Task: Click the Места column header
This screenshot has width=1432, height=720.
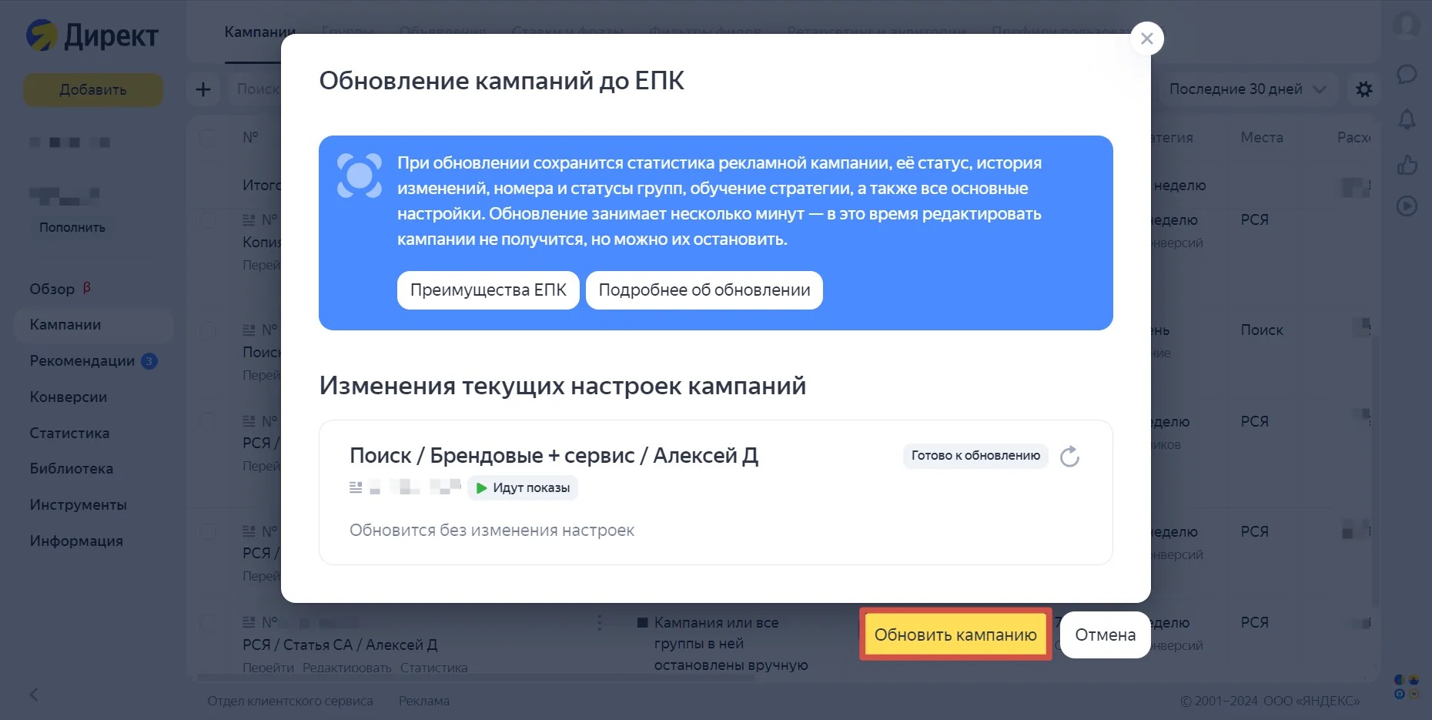Action: coord(1262,138)
